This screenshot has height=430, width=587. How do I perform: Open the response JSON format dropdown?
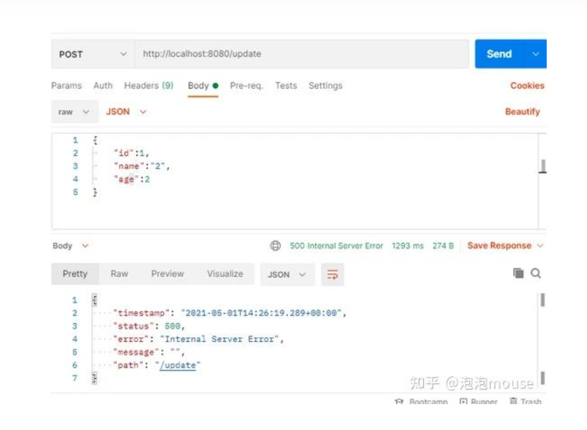point(287,274)
